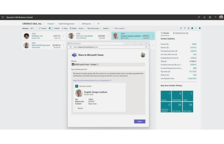
Task: Open options menu for Fabrikam, Inc. tile
Action: tap(64, 36)
